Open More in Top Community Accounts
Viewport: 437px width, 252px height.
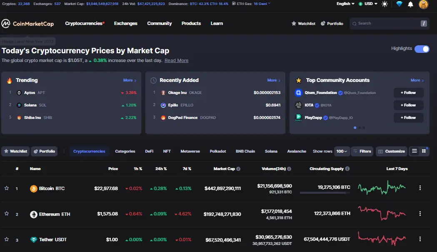point(417,80)
